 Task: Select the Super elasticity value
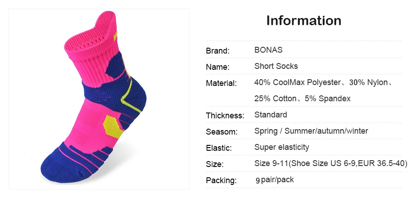[x=281, y=147]
